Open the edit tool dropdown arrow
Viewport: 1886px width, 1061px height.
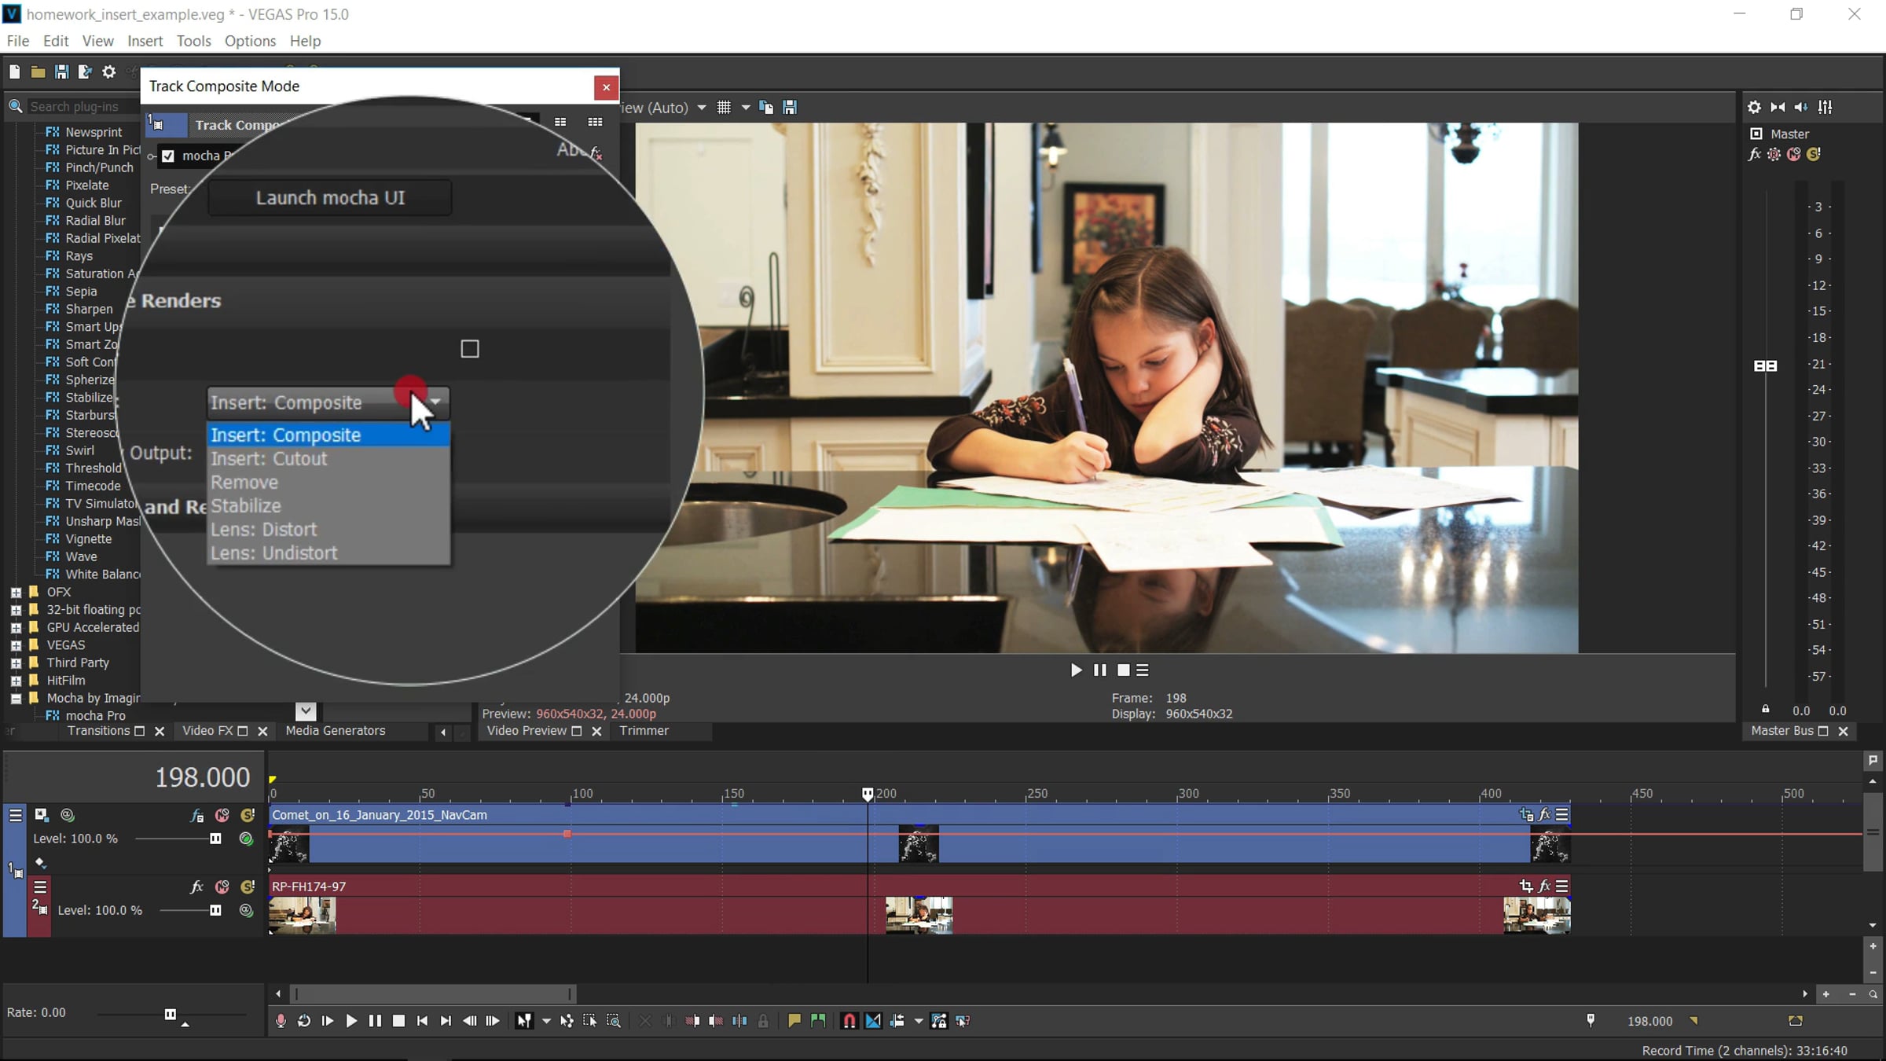tap(546, 1022)
